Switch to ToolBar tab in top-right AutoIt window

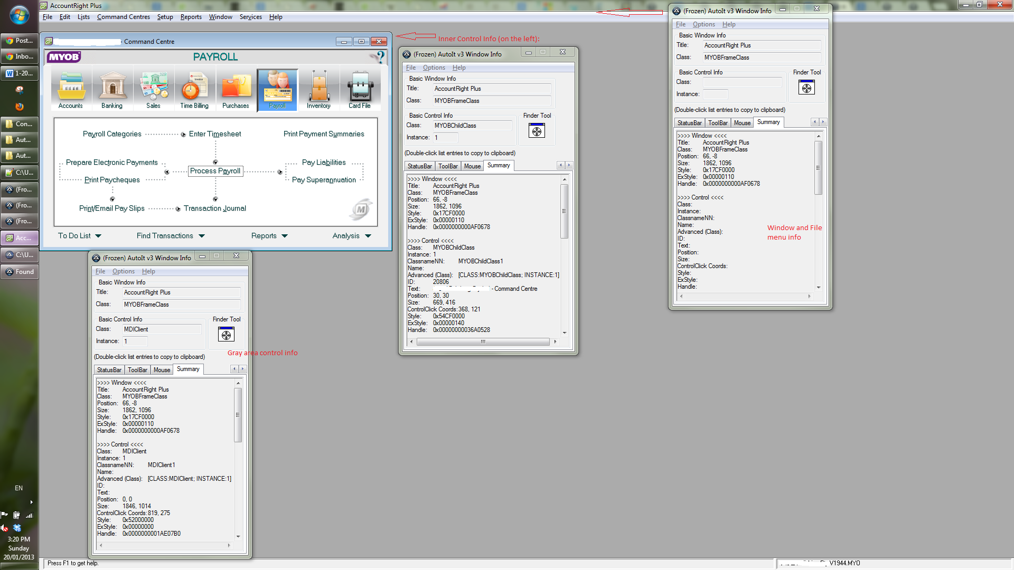[x=718, y=123]
